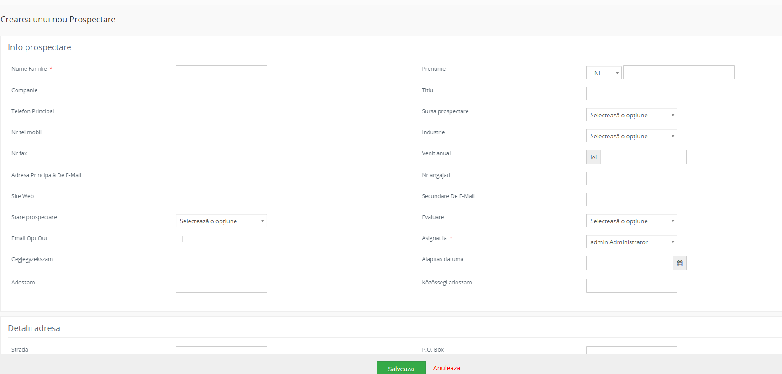Focus the Nume Familie input field
782x374 pixels.
tap(221, 72)
